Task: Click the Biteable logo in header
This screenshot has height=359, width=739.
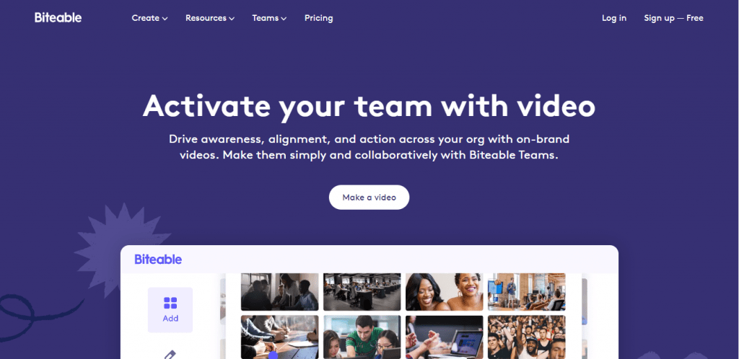Action: [58, 18]
